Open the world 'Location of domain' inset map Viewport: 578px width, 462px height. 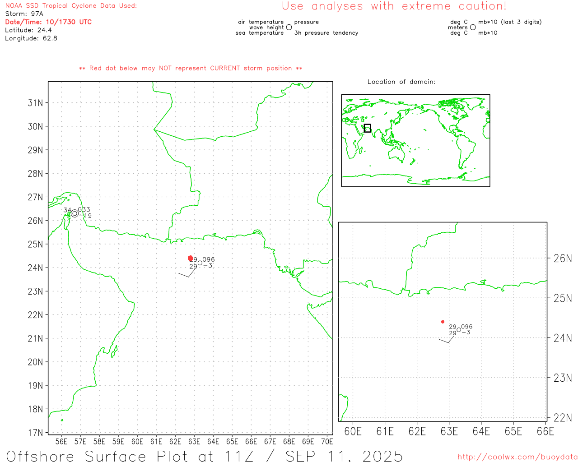[415, 141]
